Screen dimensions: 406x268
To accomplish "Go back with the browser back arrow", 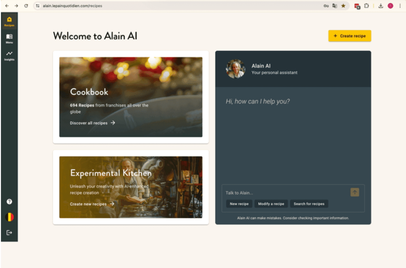I will pos(7,6).
